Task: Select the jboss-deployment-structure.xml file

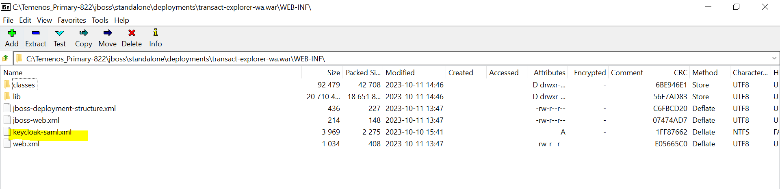Action: click(64, 109)
